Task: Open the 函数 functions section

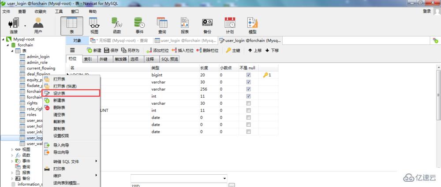Action: (x=117, y=26)
